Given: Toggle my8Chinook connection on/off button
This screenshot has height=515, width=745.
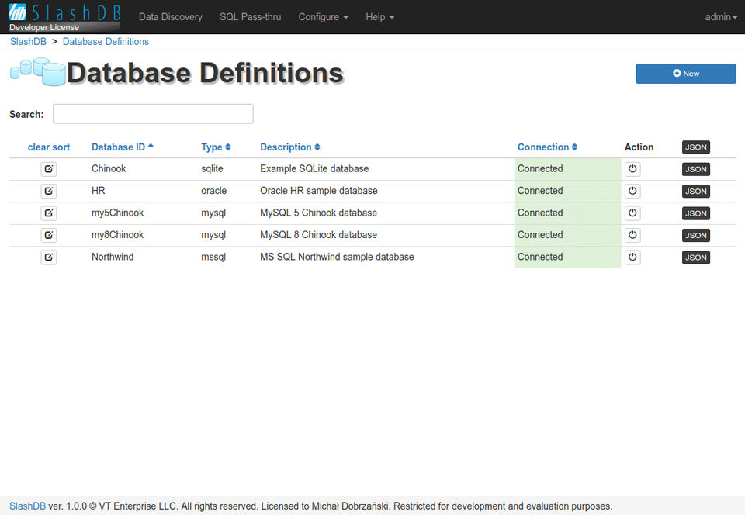Looking at the screenshot, I should (x=632, y=235).
